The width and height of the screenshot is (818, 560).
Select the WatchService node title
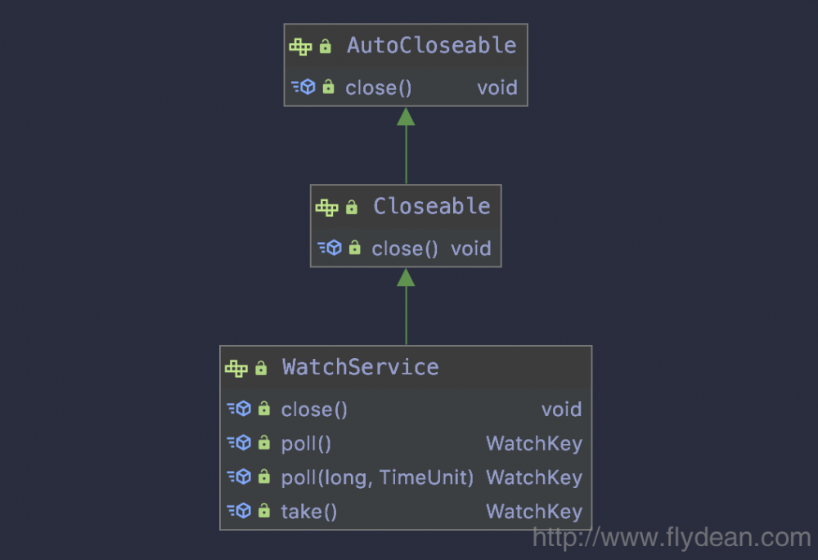click(x=360, y=368)
